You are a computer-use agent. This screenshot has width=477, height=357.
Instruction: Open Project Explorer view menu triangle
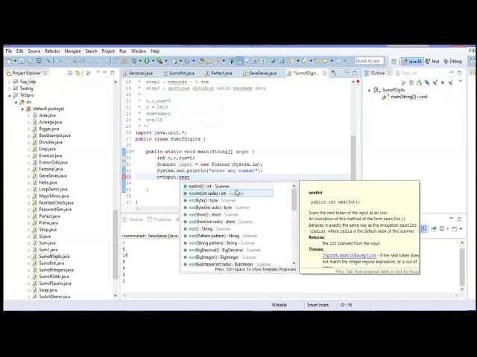[x=98, y=73]
